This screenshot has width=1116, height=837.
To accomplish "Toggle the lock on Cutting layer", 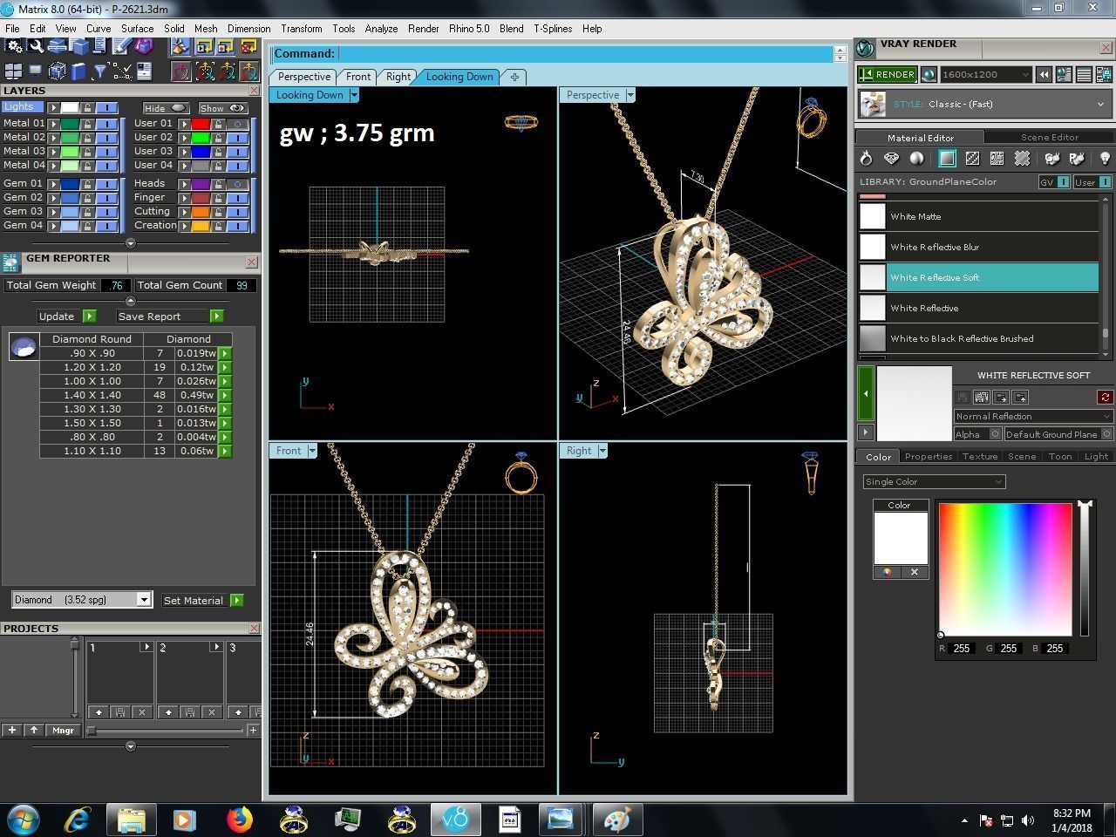I will [x=218, y=212].
